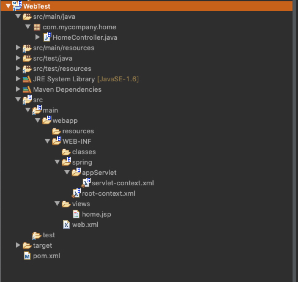Image resolution: width=298 pixels, height=282 pixels.
Task: Click the appServlet folder icon
Action: [x=76, y=172]
